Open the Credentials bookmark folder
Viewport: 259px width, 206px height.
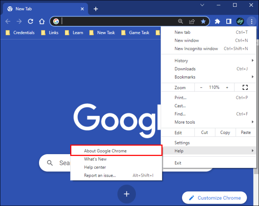tap(20, 33)
